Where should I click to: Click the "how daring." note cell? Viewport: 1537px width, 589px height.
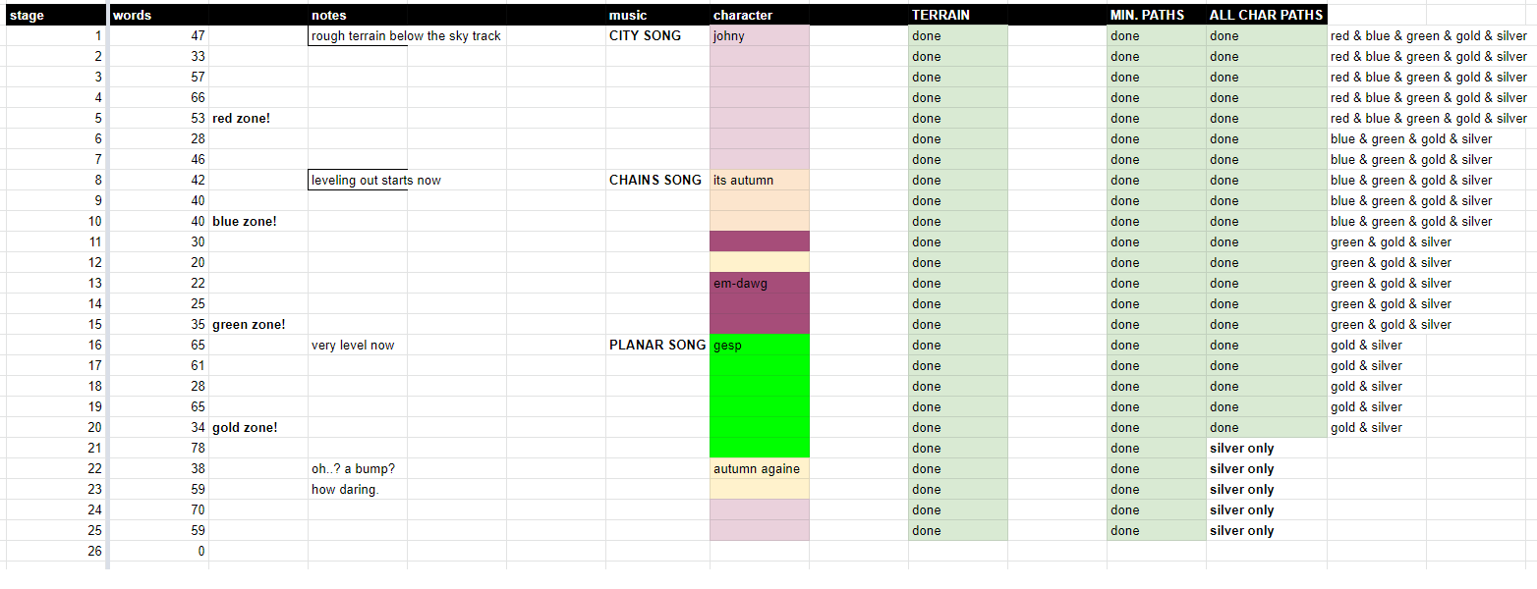point(346,490)
